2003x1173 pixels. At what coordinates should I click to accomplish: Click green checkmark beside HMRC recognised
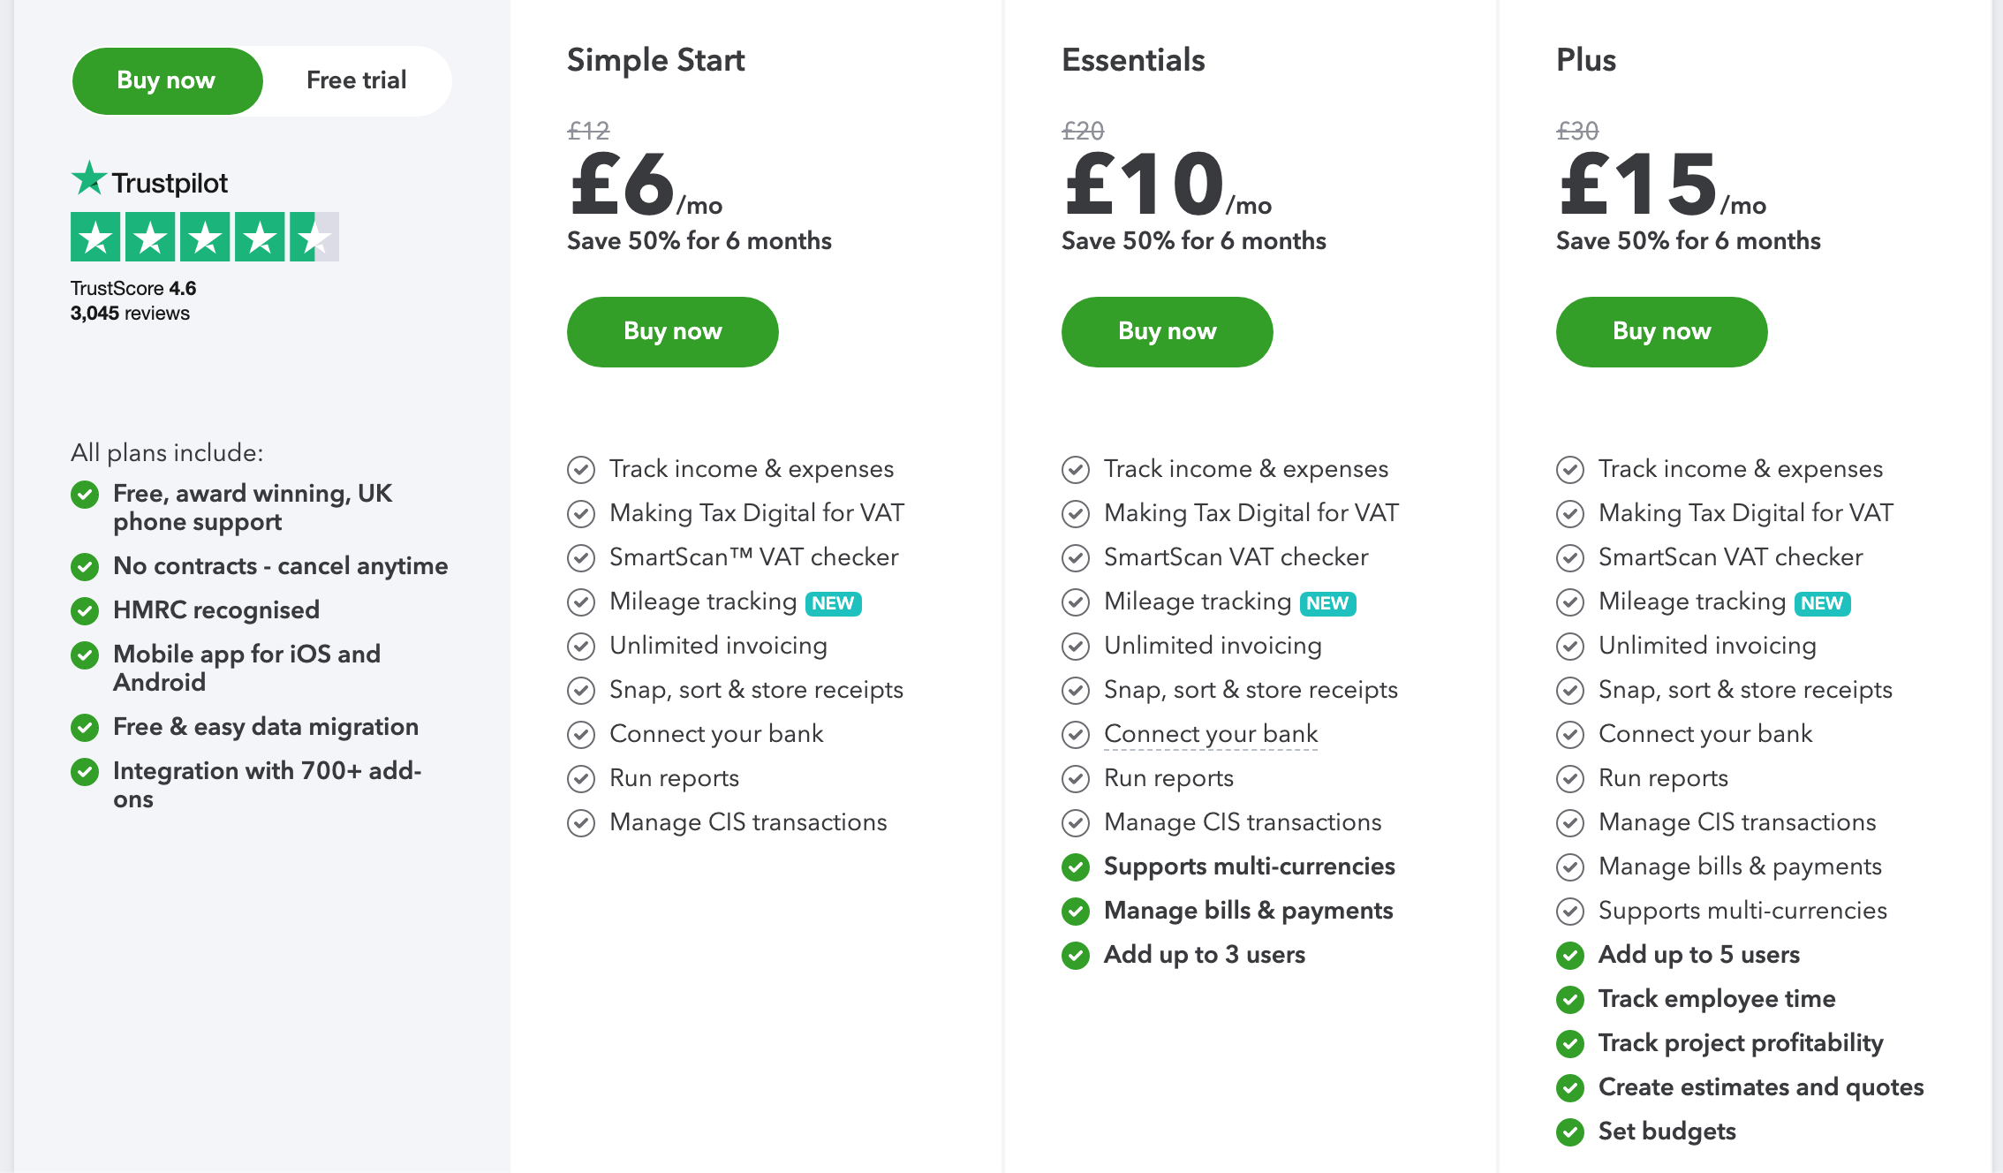click(85, 610)
